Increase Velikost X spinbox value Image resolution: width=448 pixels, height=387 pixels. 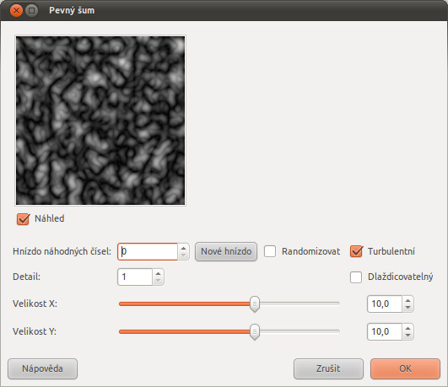pos(408,300)
